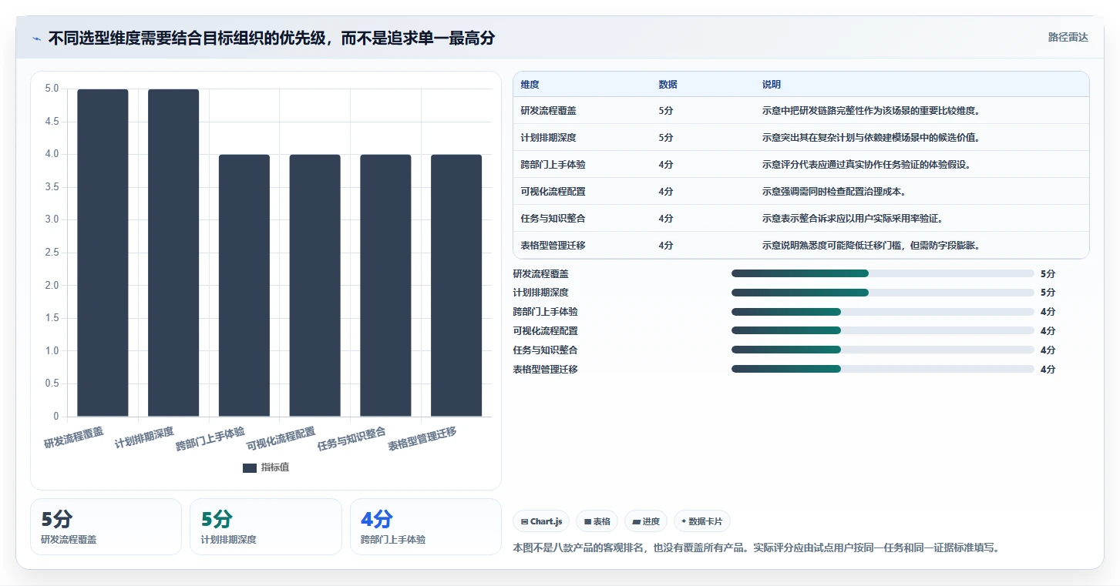The height and width of the screenshot is (586, 1120).
Task: Click the 任务与知识整合 x-axis label under the chart
Action: click(x=351, y=439)
